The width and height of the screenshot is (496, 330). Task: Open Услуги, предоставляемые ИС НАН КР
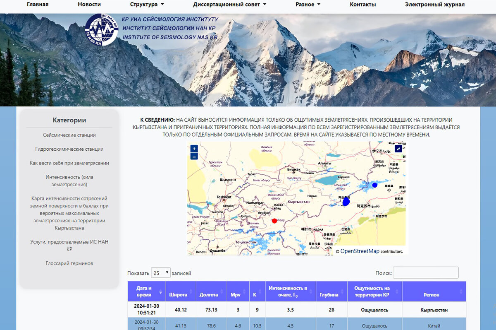point(69,246)
